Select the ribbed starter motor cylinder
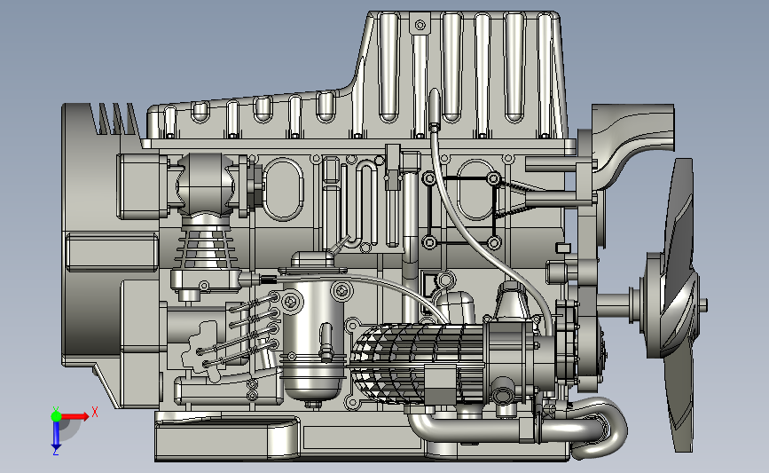Image resolution: width=769 pixels, height=473 pixels. tap(419, 363)
